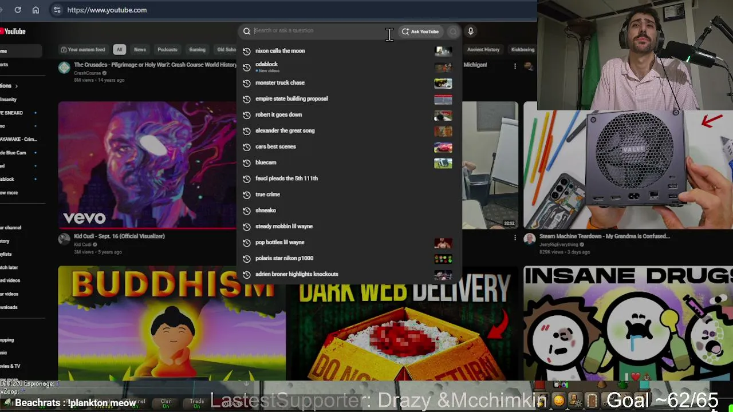This screenshot has width=733, height=412.
Task: Click history icon beside 'pop bottles lil wayne'
Action: (247, 243)
